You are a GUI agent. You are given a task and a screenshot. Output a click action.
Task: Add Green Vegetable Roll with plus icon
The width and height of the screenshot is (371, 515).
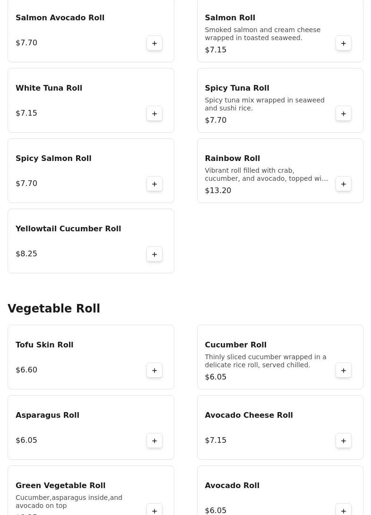coord(154,510)
